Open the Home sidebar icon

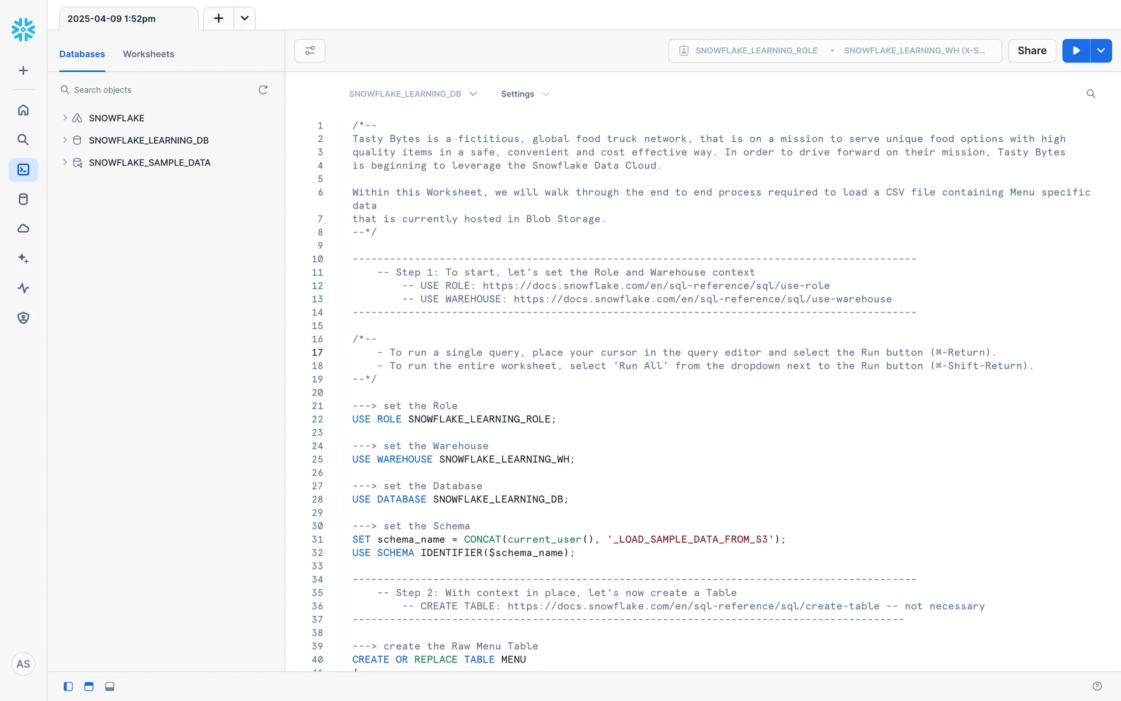[23, 110]
